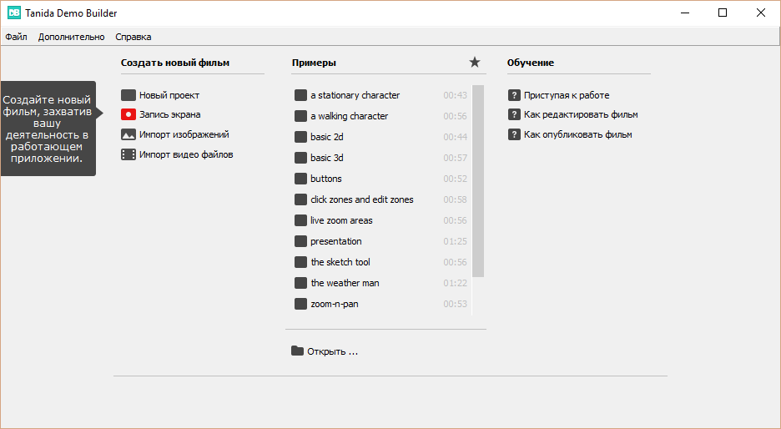
Task: Open the Как редактировать фильм tutorial
Action: pos(581,115)
